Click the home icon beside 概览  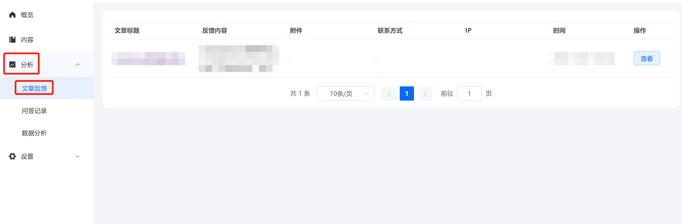[12, 15]
